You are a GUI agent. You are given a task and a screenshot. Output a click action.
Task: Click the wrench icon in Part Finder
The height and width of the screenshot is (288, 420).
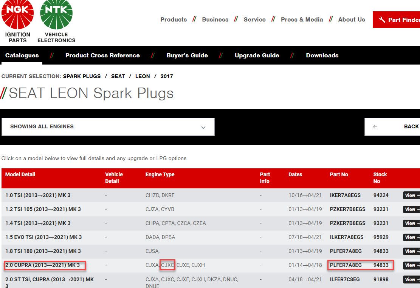click(x=382, y=20)
